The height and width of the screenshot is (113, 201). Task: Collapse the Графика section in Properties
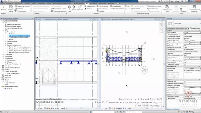200,31
